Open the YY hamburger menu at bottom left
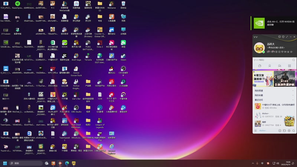 255,131
